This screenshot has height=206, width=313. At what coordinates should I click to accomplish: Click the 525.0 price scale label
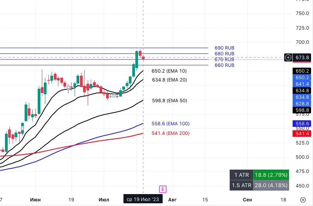click(x=302, y=143)
